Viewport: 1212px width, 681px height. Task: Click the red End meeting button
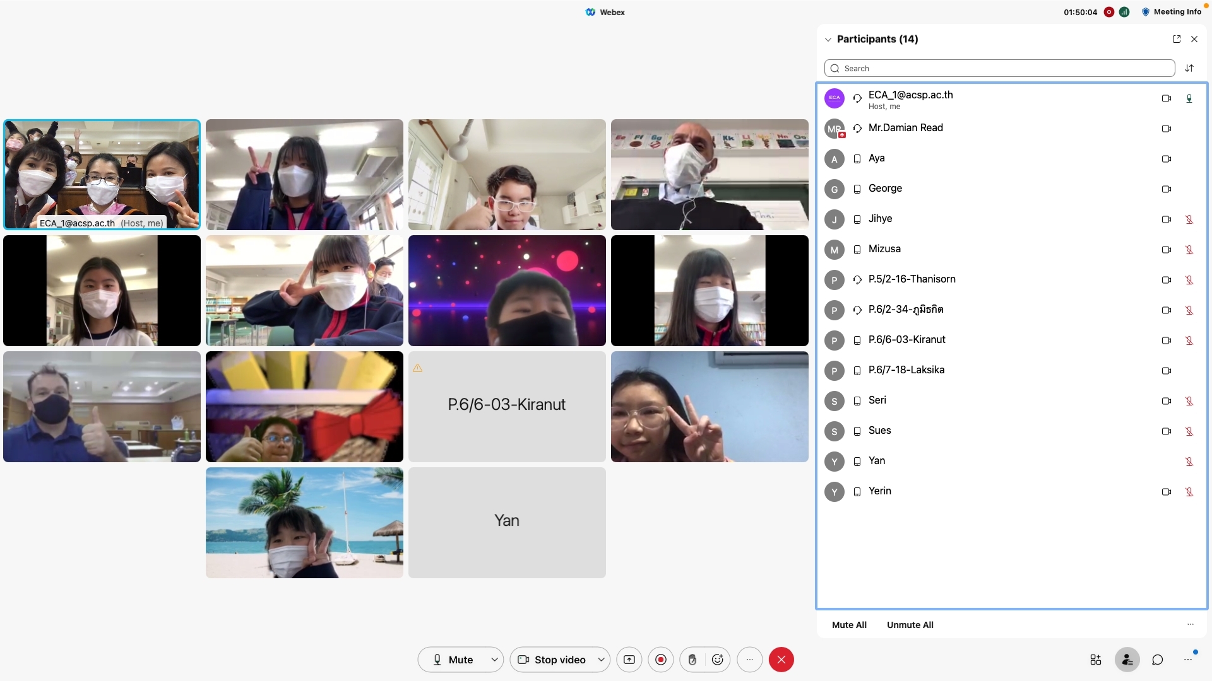(781, 660)
